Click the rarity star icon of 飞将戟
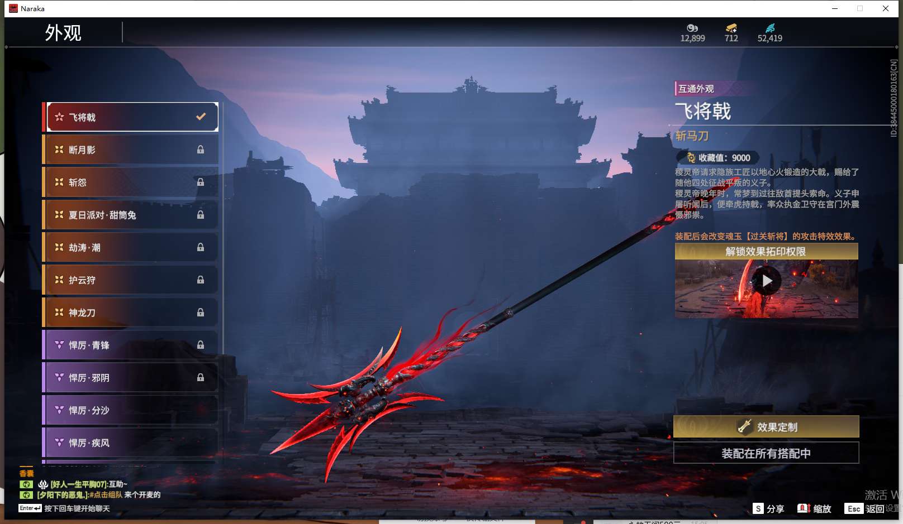 point(59,117)
